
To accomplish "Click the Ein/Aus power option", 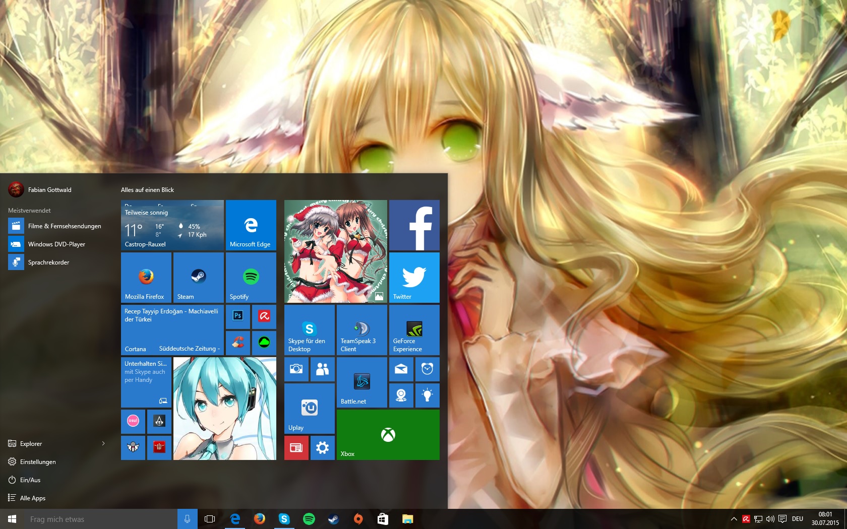I will pos(30,480).
